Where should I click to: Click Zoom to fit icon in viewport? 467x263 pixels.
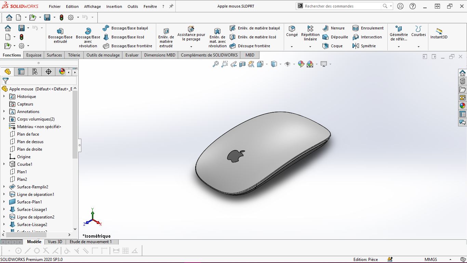(x=216, y=64)
